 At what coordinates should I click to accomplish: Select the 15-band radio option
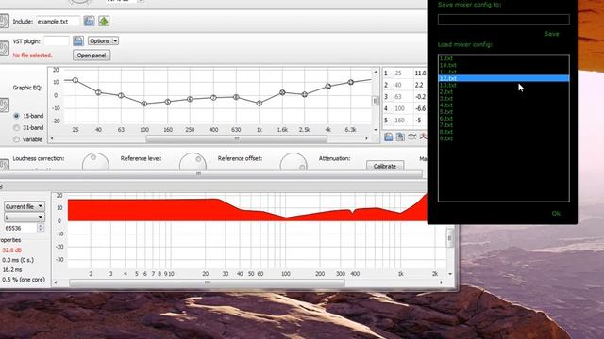[x=17, y=116]
